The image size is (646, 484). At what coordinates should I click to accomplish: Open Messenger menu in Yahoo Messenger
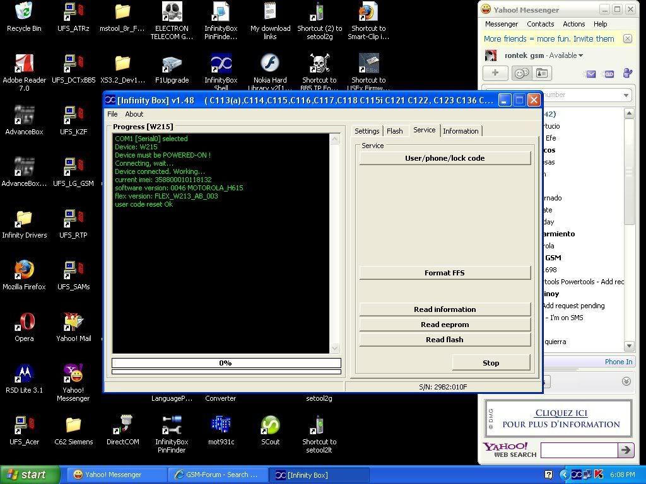pyautogui.click(x=502, y=24)
